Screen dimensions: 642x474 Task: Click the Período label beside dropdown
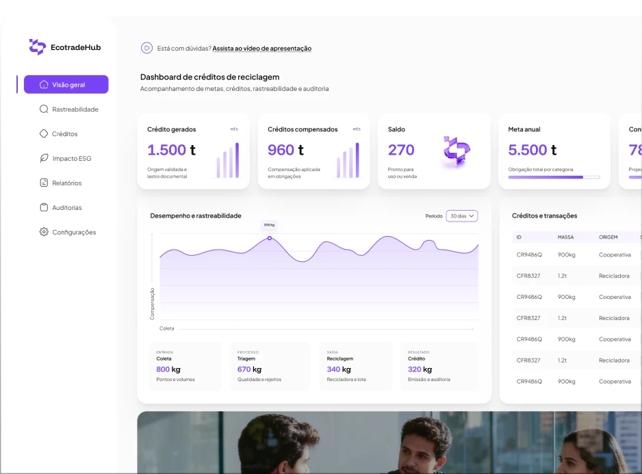click(x=434, y=215)
